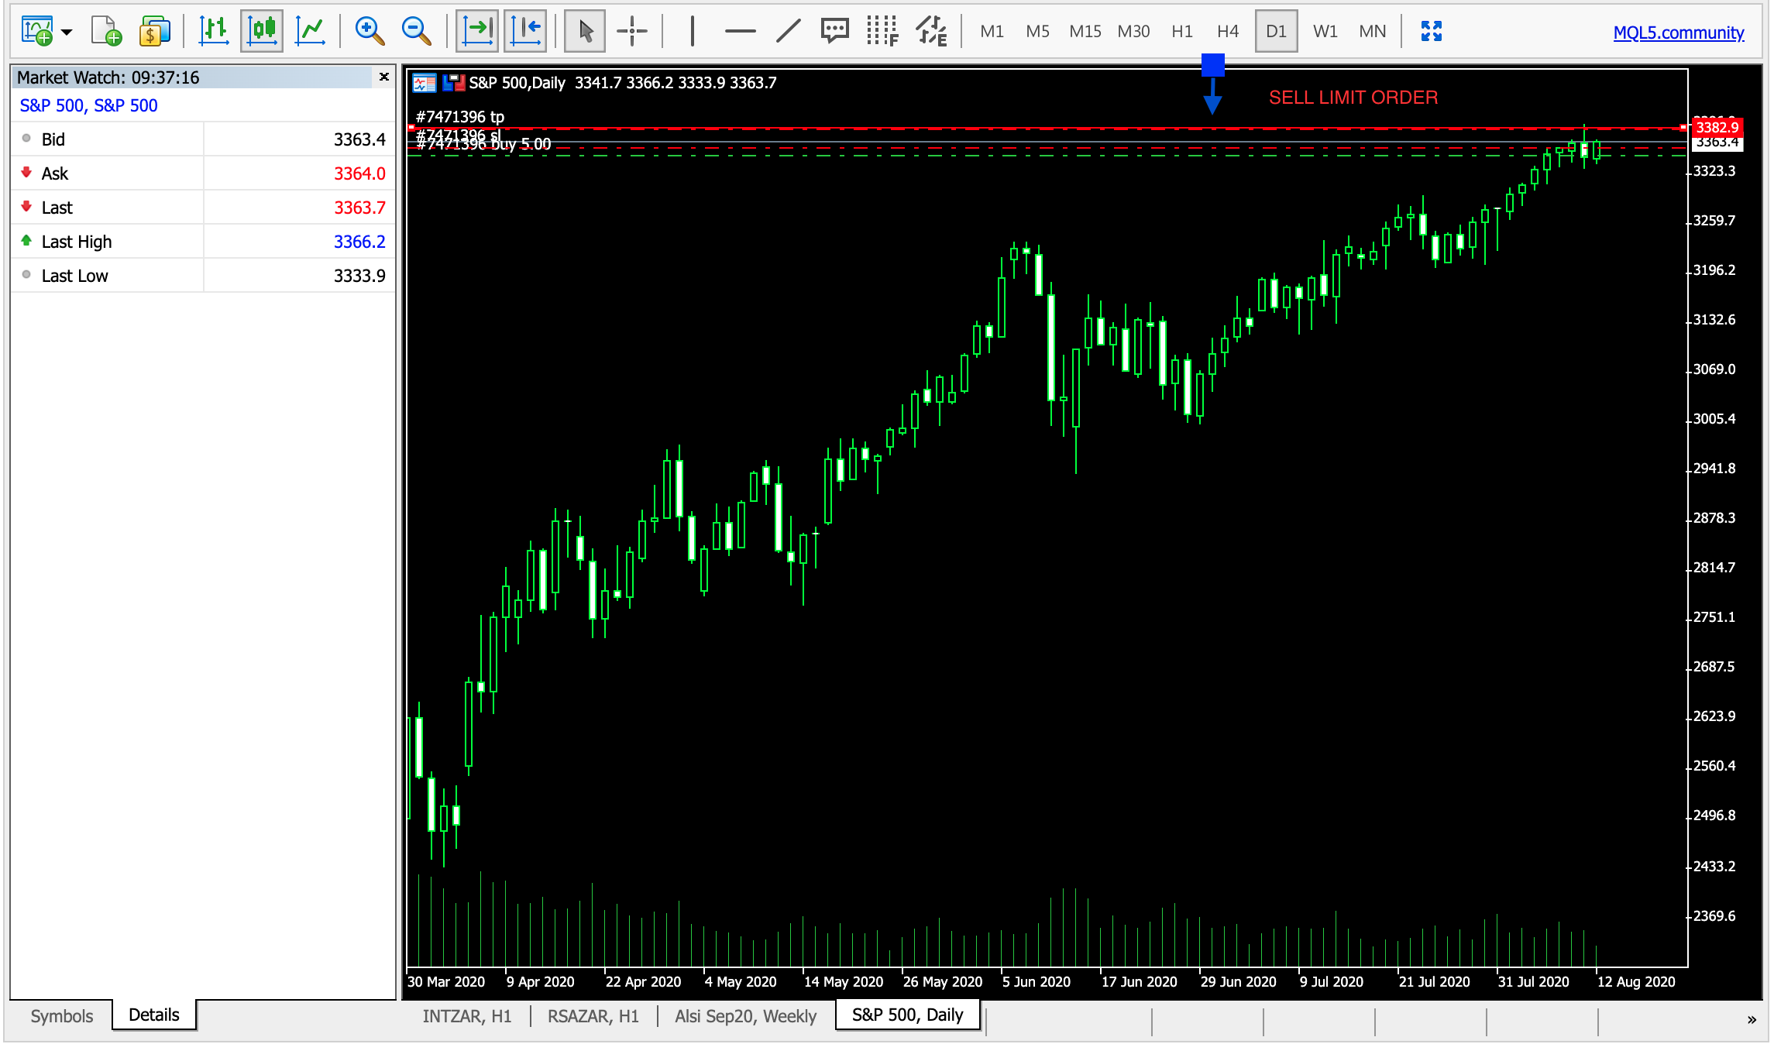Draw a horizontal line tool
The height and width of the screenshot is (1044, 1774).
(740, 31)
